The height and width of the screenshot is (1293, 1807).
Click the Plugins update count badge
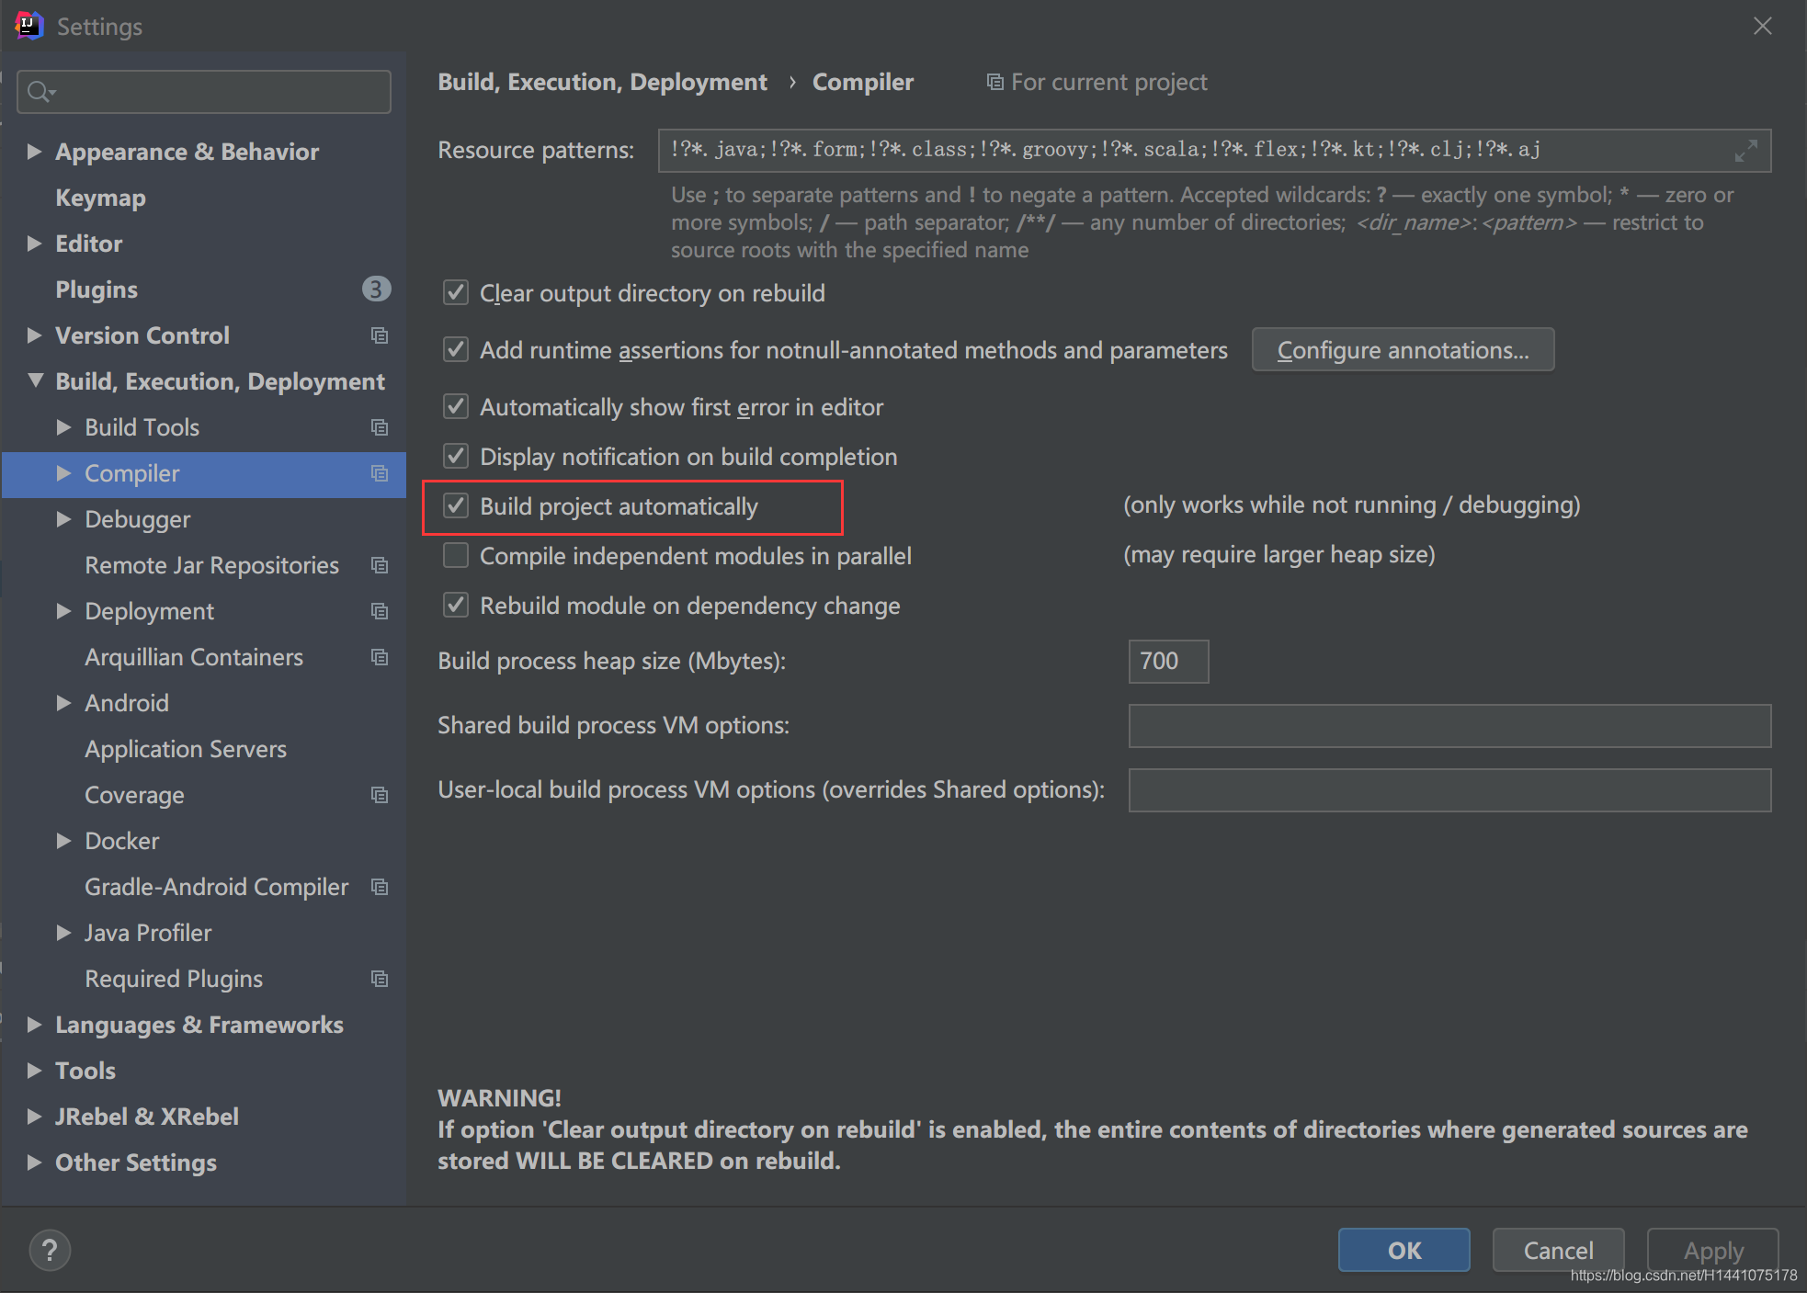(376, 289)
